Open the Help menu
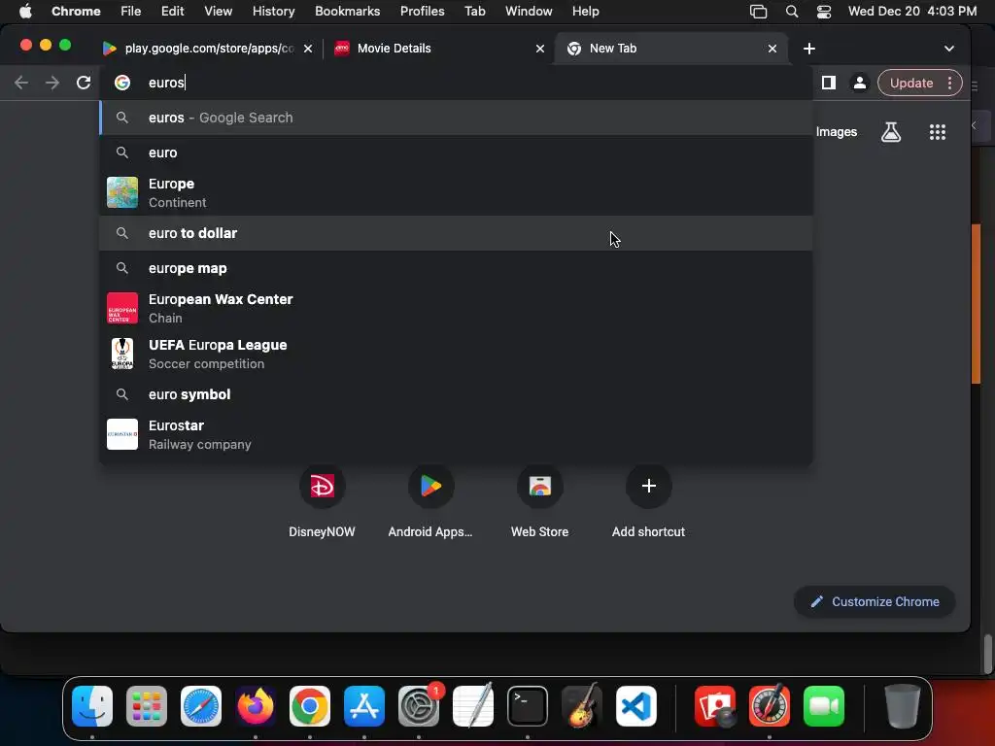Screen dimensions: 995x746 (x=585, y=11)
